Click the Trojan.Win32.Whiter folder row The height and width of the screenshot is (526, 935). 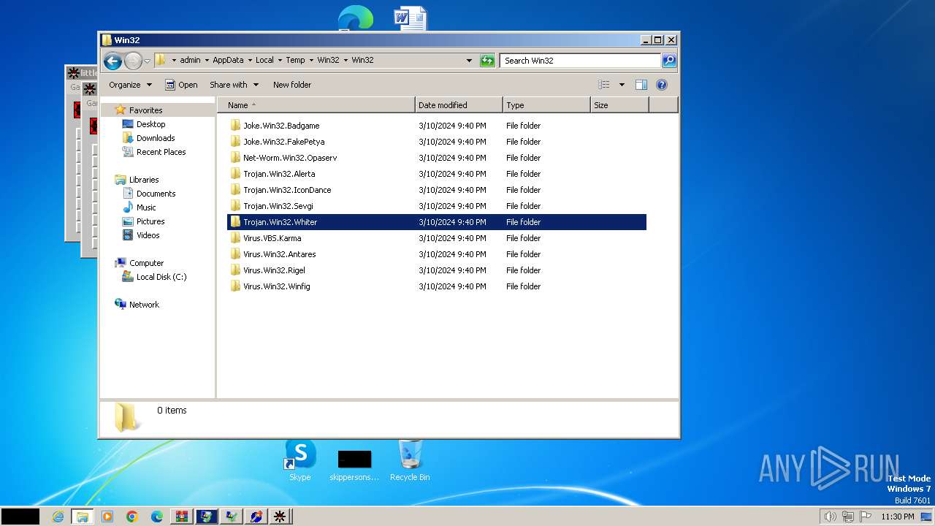point(437,222)
